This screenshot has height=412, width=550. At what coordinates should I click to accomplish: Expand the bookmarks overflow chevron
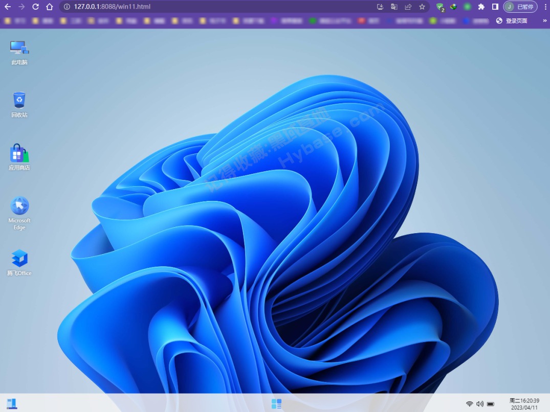(545, 20)
